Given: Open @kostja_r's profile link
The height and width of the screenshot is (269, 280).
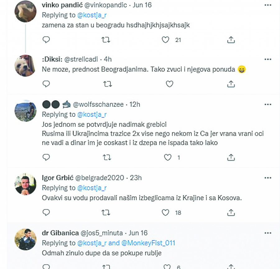Looking at the screenshot, I should [x=92, y=15].
